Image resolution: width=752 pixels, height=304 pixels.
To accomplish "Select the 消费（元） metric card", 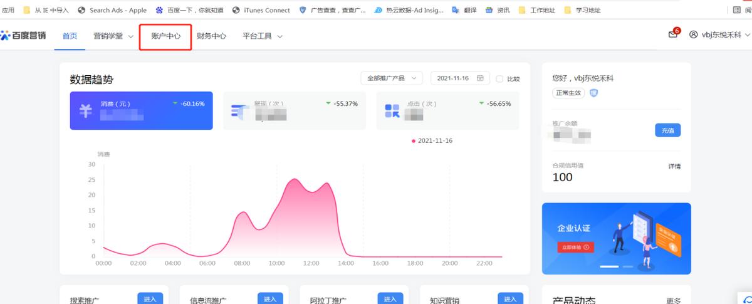I will [141, 111].
